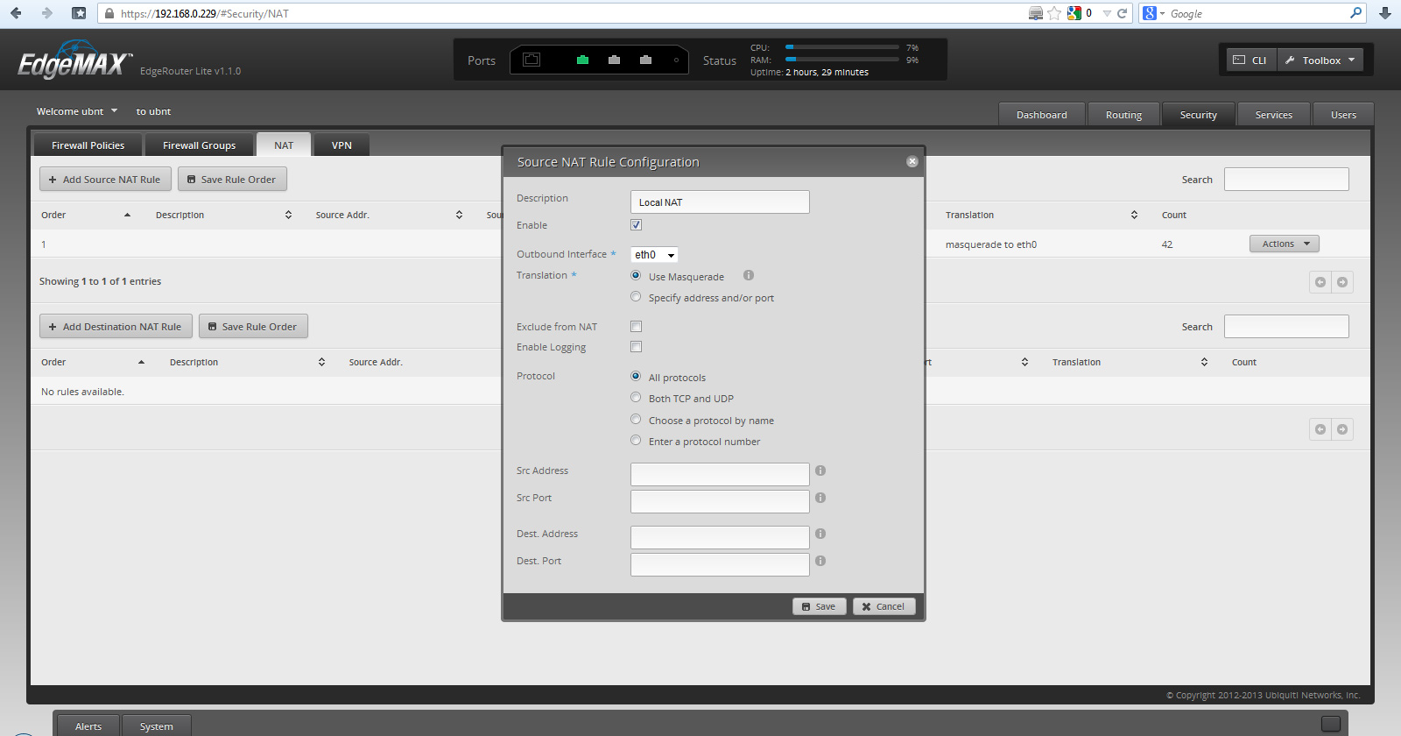The height and width of the screenshot is (736, 1401).
Task: Open the Alerts panel tab
Action: coord(88,725)
